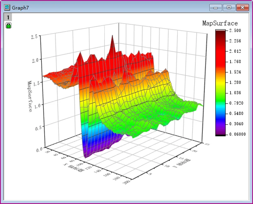Click the color scale bar legend
Image resolution: width=253 pixels, height=204 pixels.
pyautogui.click(x=220, y=83)
